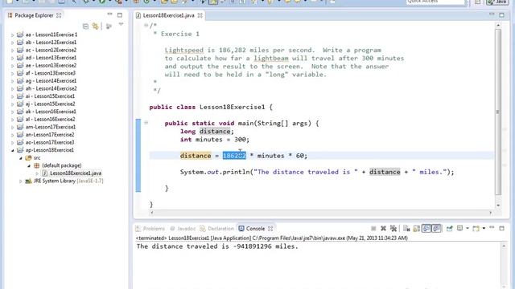
Task: Toggle show console when standard error changes
Action: coord(436,228)
